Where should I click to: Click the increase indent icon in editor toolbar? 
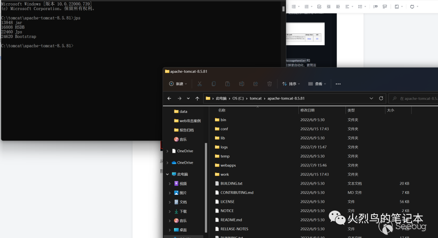coord(338,6)
